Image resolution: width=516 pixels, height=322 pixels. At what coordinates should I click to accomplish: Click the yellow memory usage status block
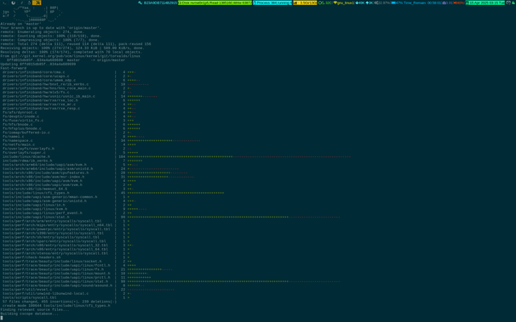tap(305, 3)
